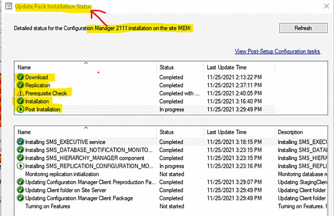
Task: Close the Update Pack Installation Status dialog
Action: [x=326, y=6]
